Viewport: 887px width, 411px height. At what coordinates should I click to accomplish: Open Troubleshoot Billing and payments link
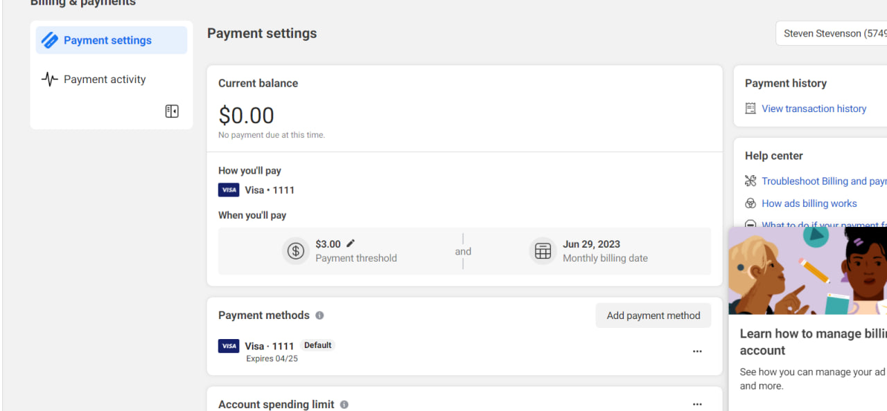824,181
